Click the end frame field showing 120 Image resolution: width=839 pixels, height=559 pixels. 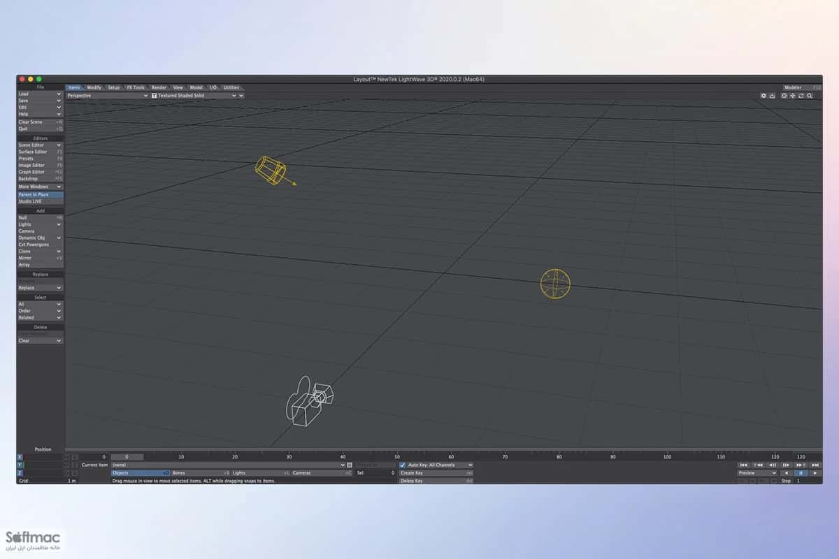coord(801,457)
